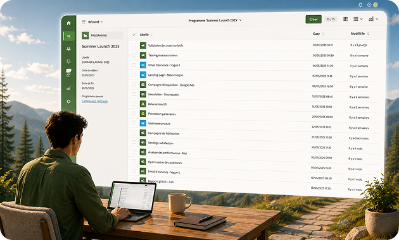Open the bar chart reports sidebar icon
Screen dimensions: 399x240
point(68,88)
